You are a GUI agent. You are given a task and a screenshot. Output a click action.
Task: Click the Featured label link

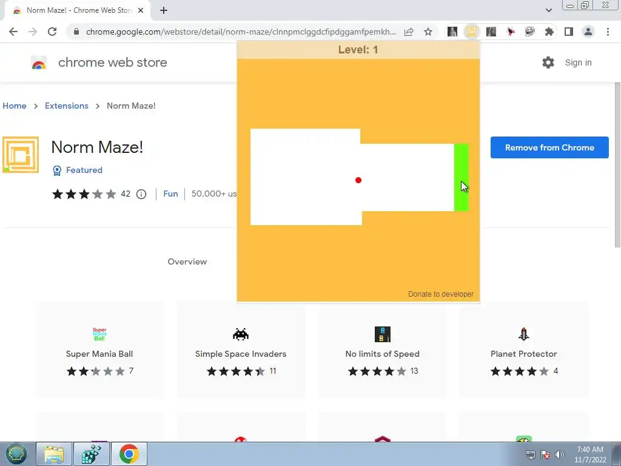(x=84, y=170)
